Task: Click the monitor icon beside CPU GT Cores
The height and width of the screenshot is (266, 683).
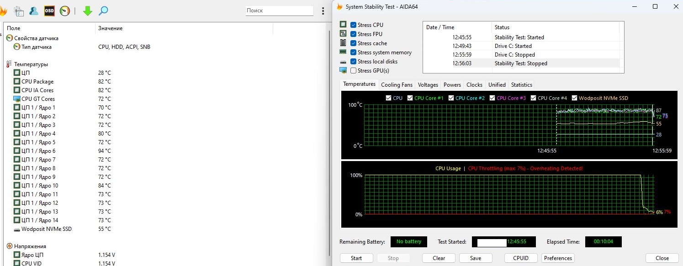Action: [17, 99]
